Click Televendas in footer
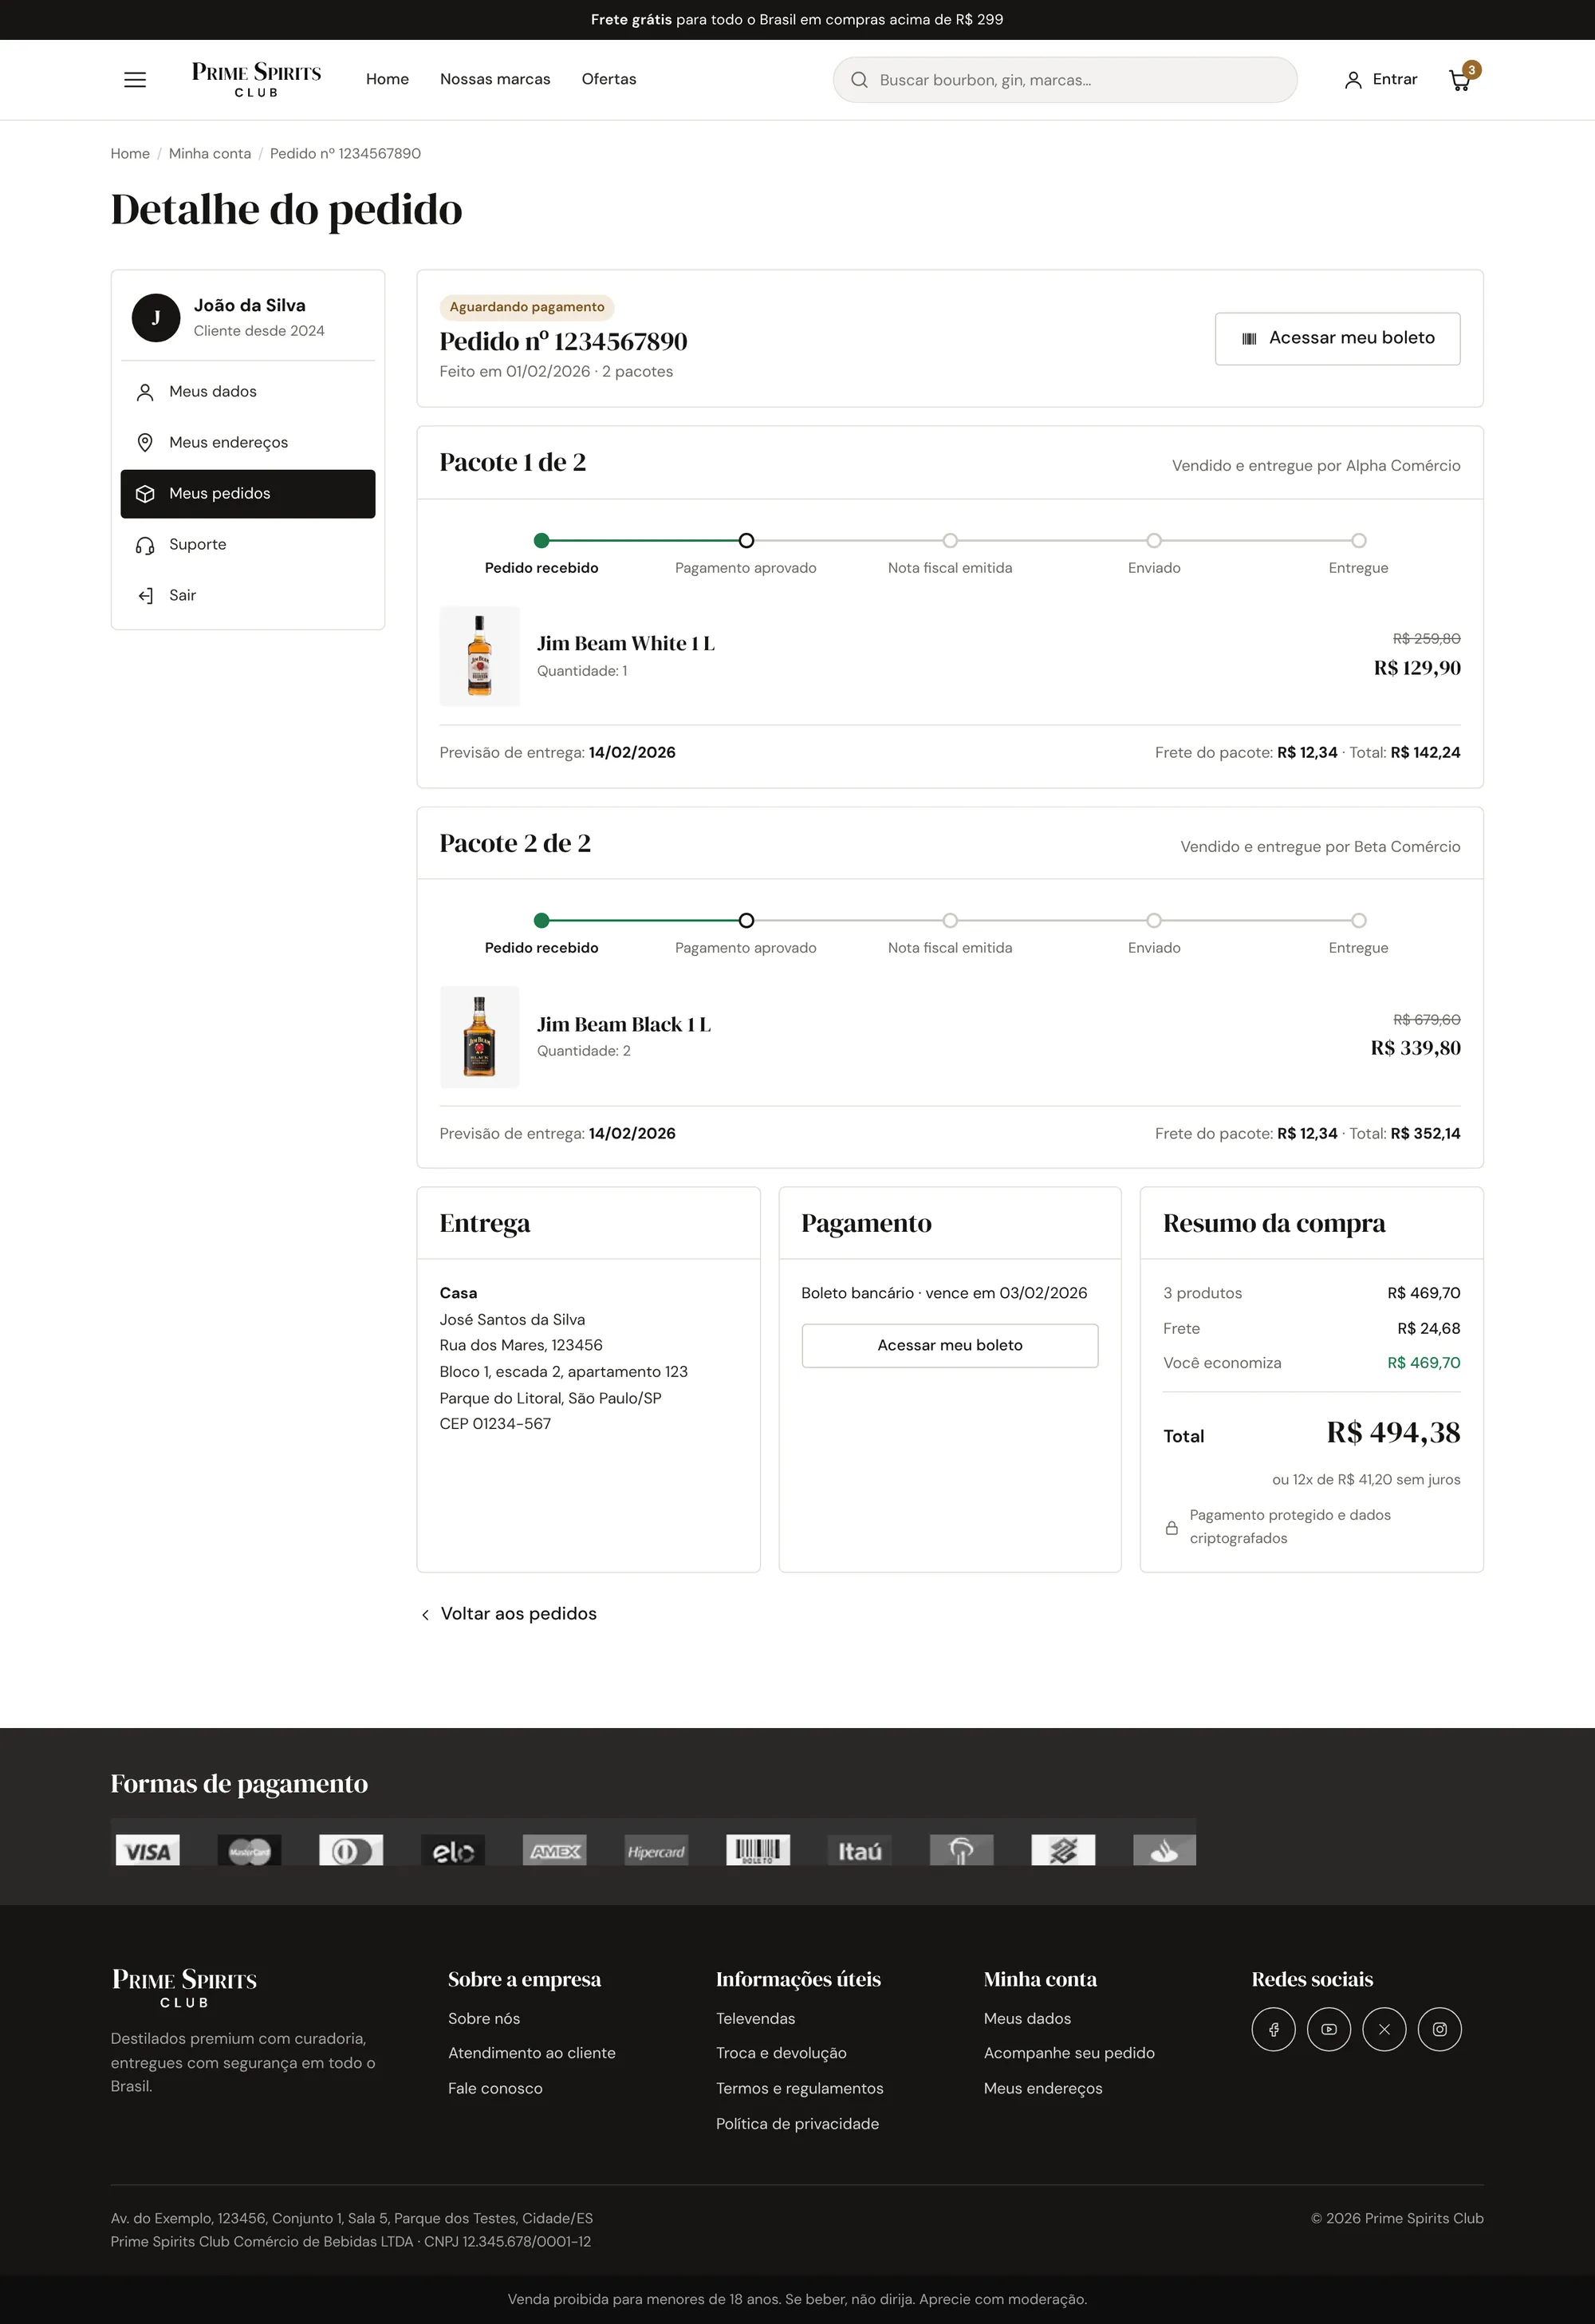 [755, 2019]
